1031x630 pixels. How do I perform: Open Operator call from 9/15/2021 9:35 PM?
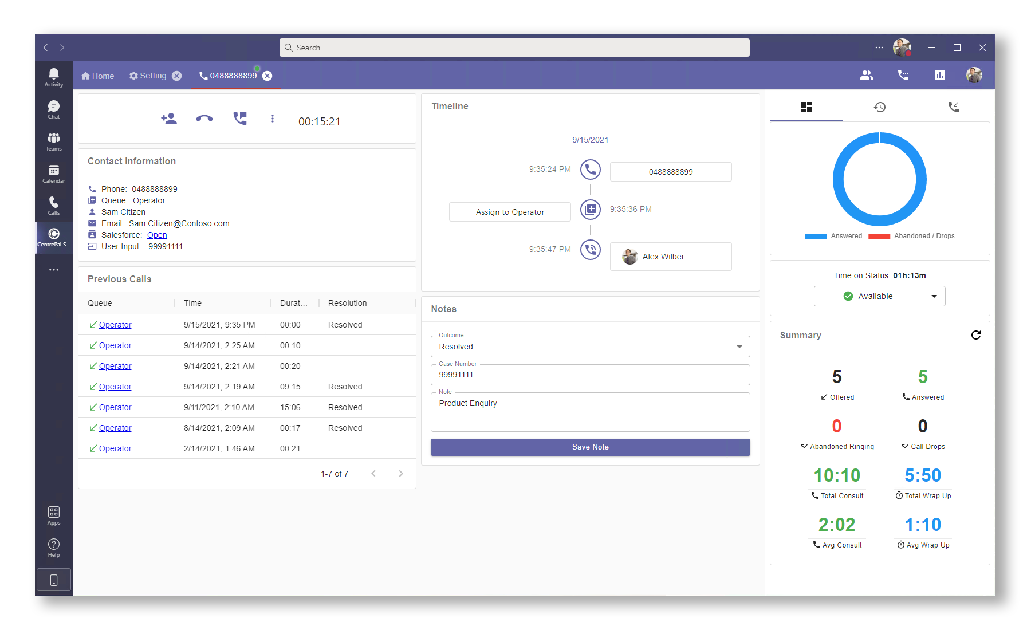click(115, 325)
